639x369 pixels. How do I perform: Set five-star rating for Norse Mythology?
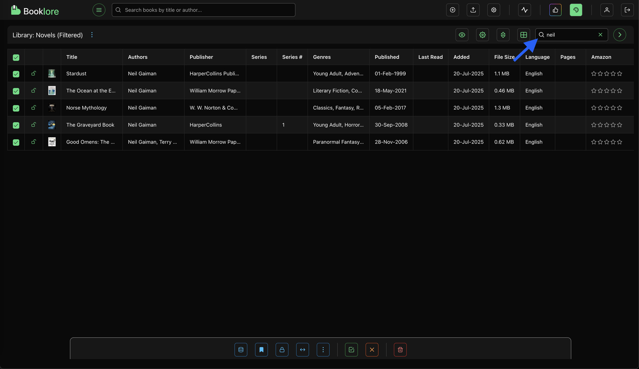coord(619,108)
